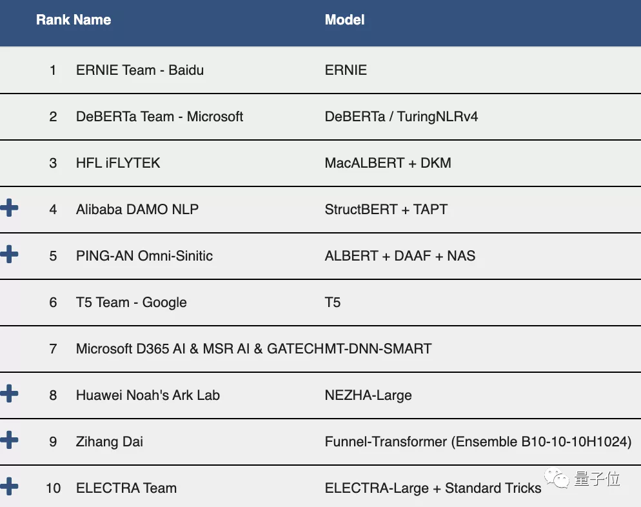Viewport: 641px width, 507px height.
Task: Click the MacALBERT + DKM model
Action: 388,163
